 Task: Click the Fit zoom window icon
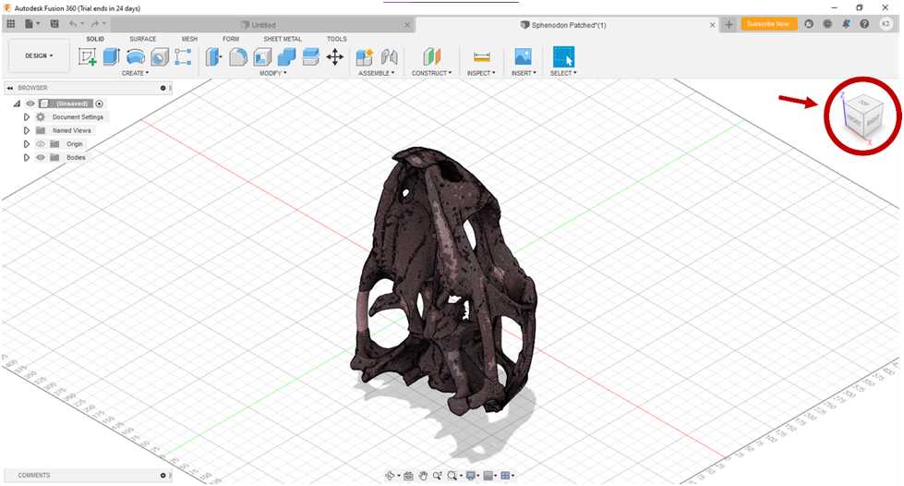pos(452,476)
